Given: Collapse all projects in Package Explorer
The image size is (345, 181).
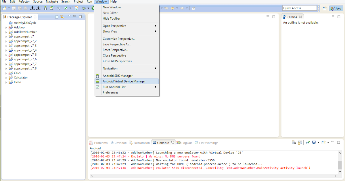Looking at the screenshot, I should click(56, 17).
